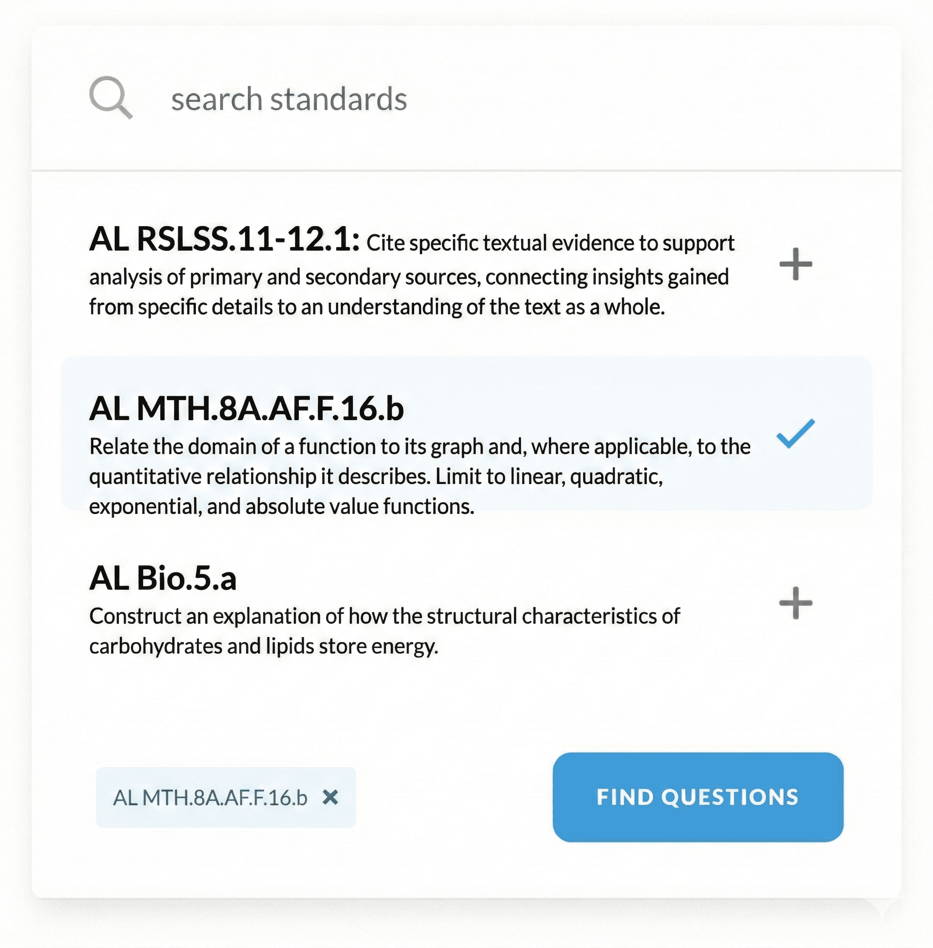This screenshot has height=948, width=933.
Task: Click 'Cite specific textual evidence to support' text
Action: (550, 243)
